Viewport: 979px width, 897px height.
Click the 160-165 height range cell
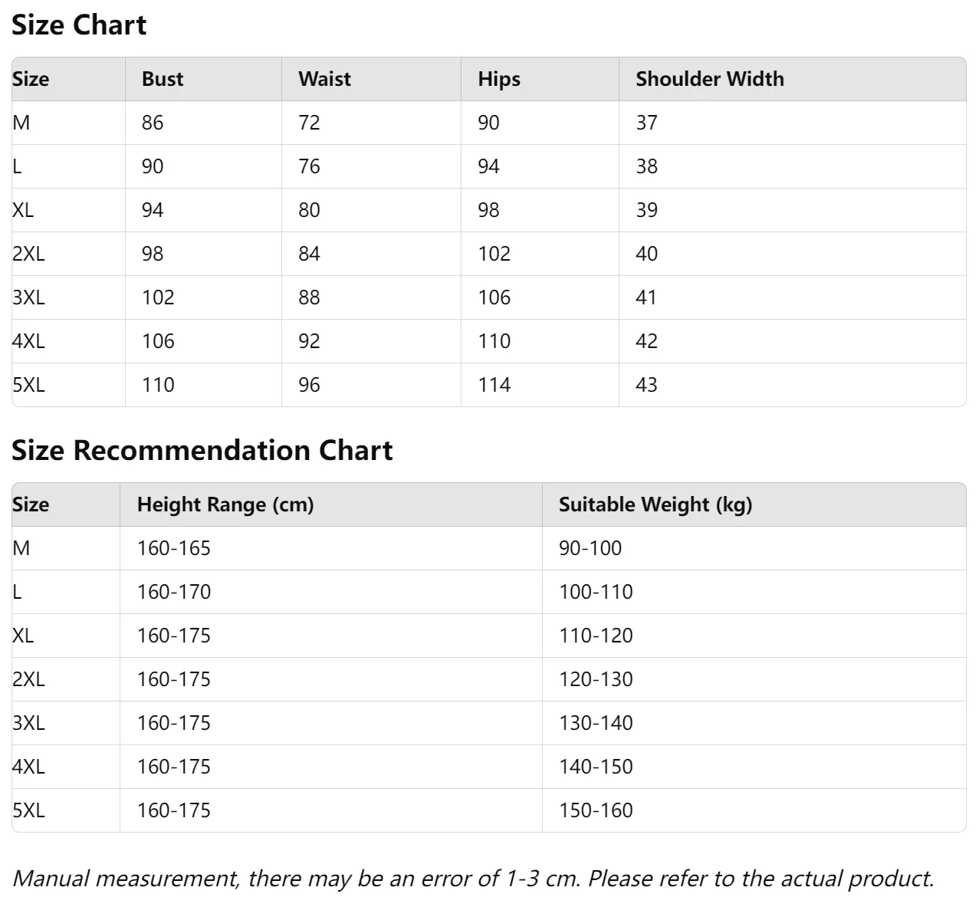[173, 548]
